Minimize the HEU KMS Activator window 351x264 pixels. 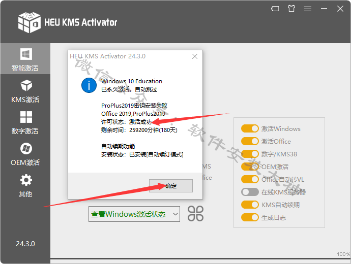[324, 9]
